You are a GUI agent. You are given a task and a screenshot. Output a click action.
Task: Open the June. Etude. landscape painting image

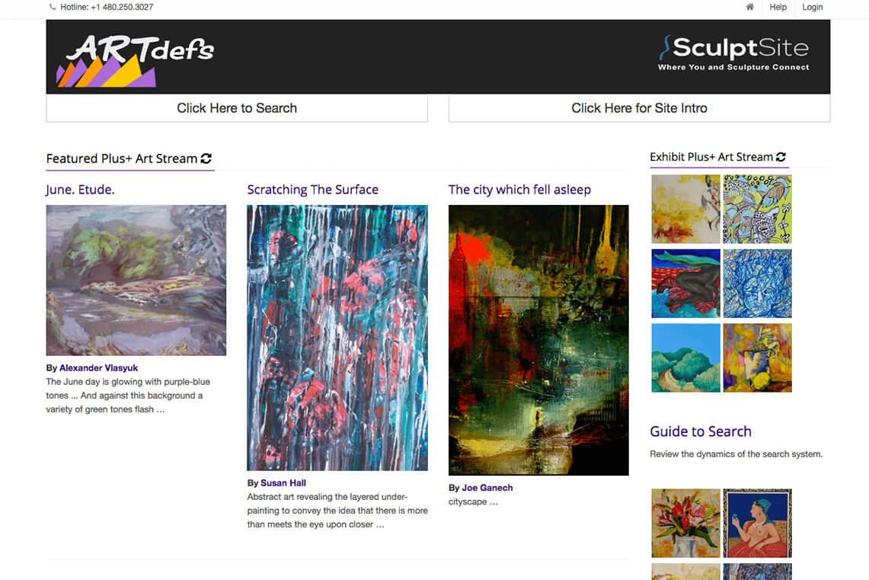tap(136, 280)
